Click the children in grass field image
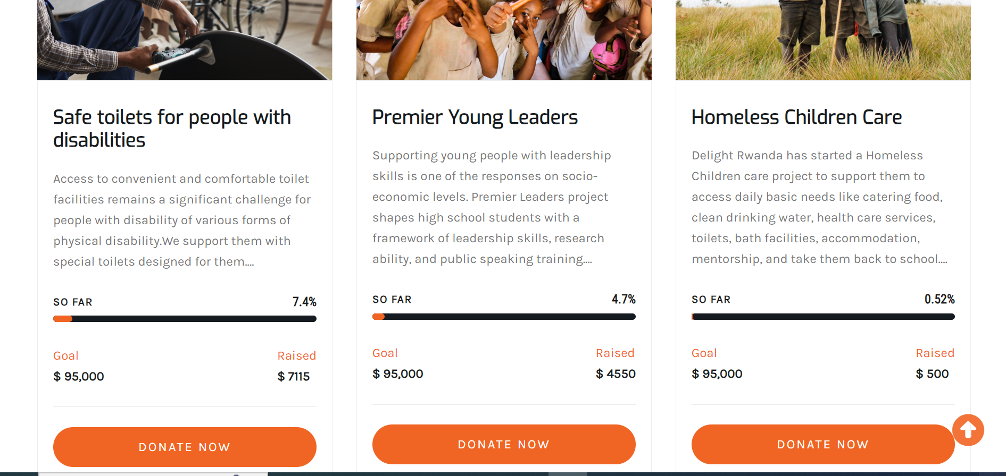Screen dimensions: 1006x476 tap(823, 40)
